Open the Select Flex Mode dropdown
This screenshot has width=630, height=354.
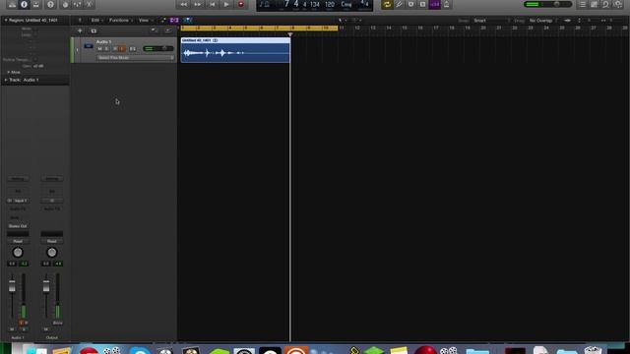[x=136, y=58]
